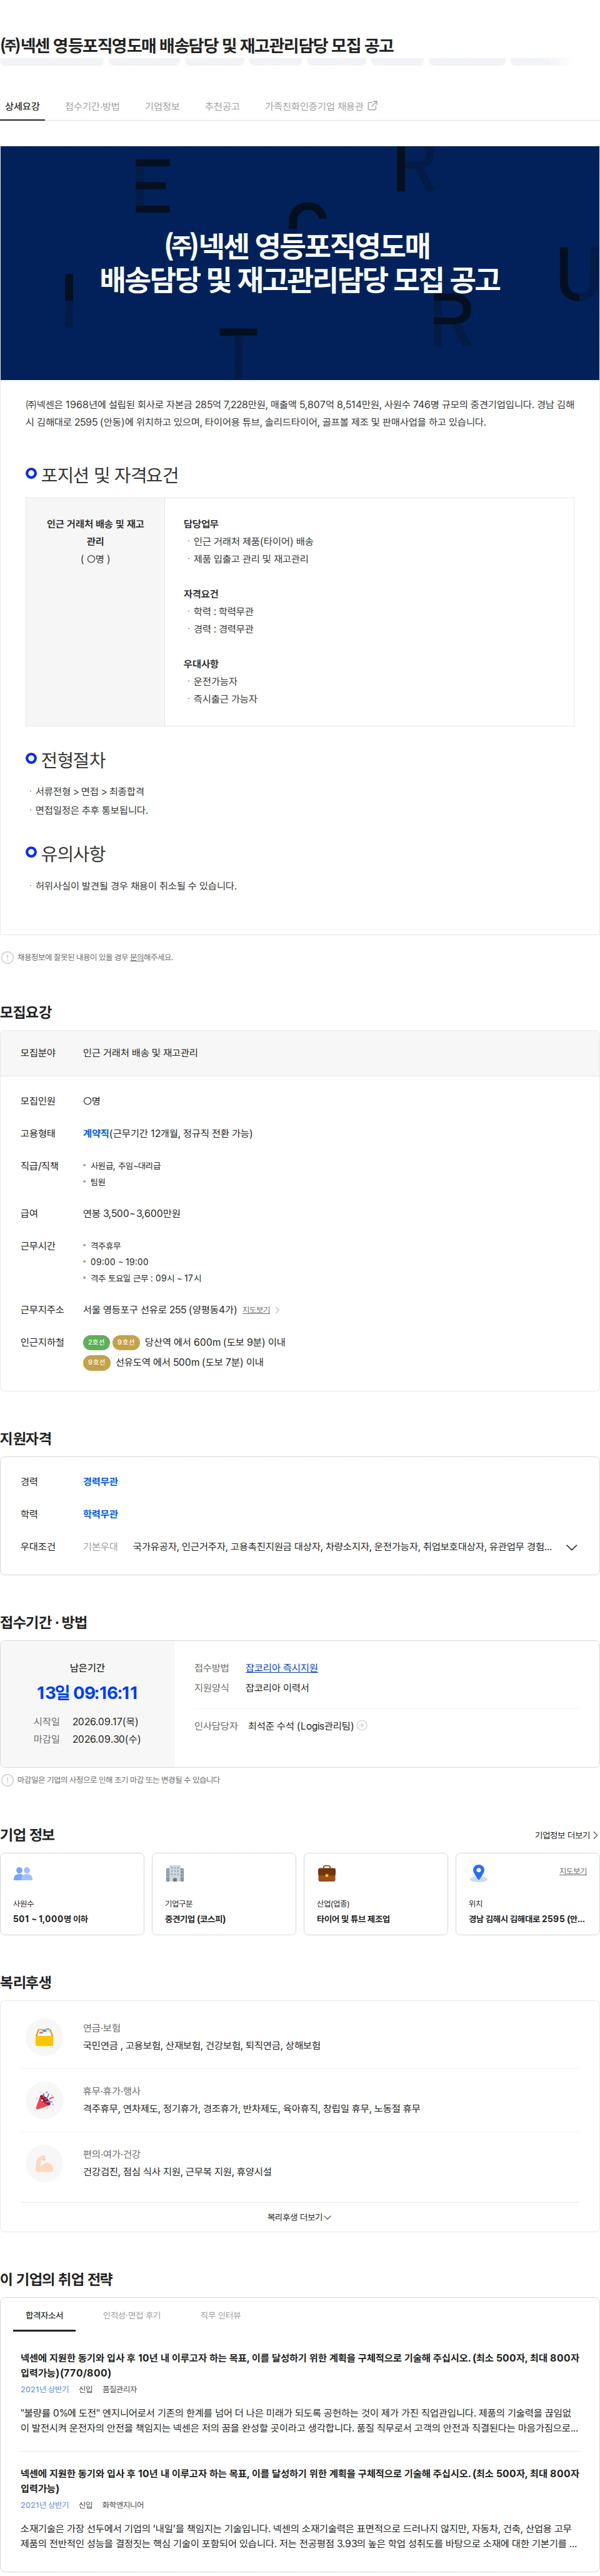Viewport: 600px width, 2576px height.
Task: Click the recruitment banner image
Action: pos(300,263)
